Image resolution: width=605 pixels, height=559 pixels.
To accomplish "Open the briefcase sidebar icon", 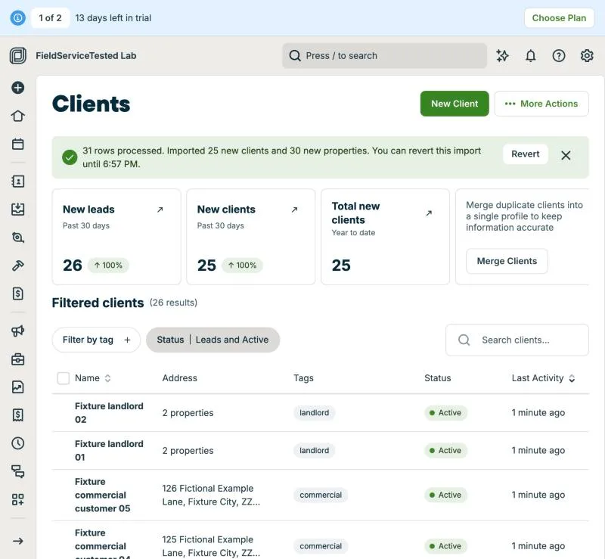I will coord(17,359).
